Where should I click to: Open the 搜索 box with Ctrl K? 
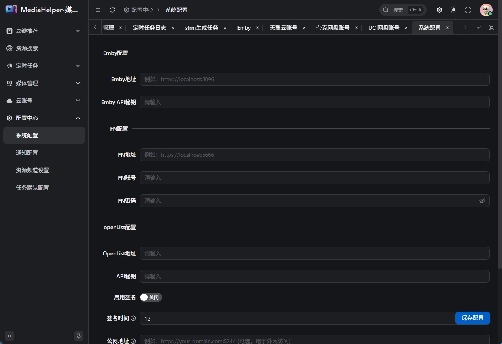tap(403, 10)
